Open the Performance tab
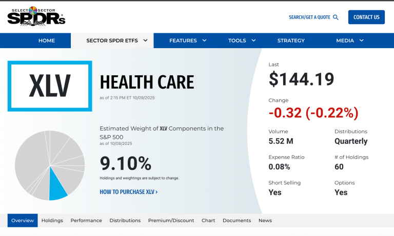Viewport: 394px width, 236px height. pyautogui.click(x=86, y=221)
